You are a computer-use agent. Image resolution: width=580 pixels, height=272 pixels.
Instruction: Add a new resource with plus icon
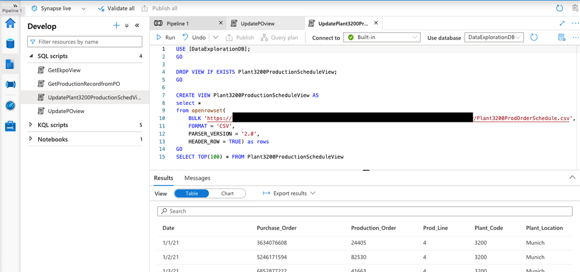116,26
